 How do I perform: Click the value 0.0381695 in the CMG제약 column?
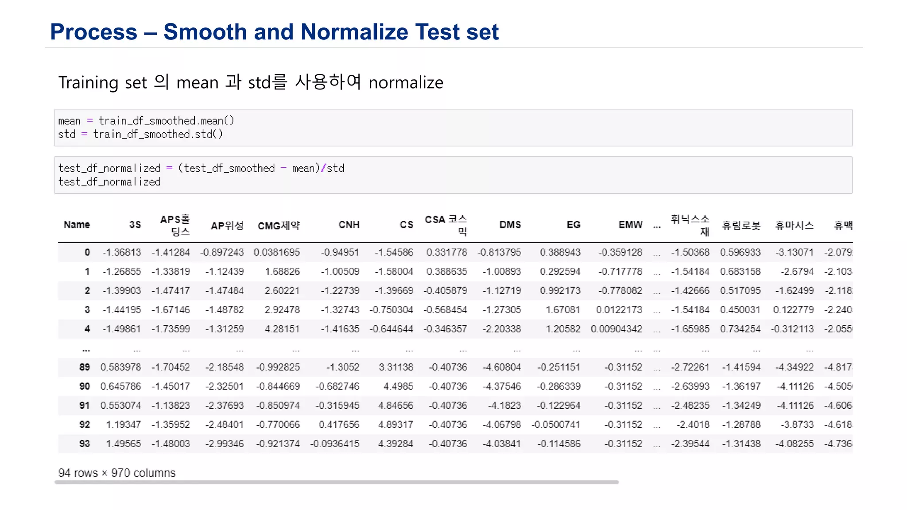[x=277, y=252]
